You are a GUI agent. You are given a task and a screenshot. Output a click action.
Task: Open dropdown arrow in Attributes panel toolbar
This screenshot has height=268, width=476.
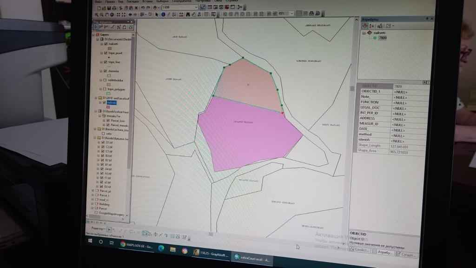tap(393, 26)
